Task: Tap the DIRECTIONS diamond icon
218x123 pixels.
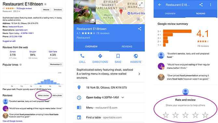Action: click(x=100, y=56)
